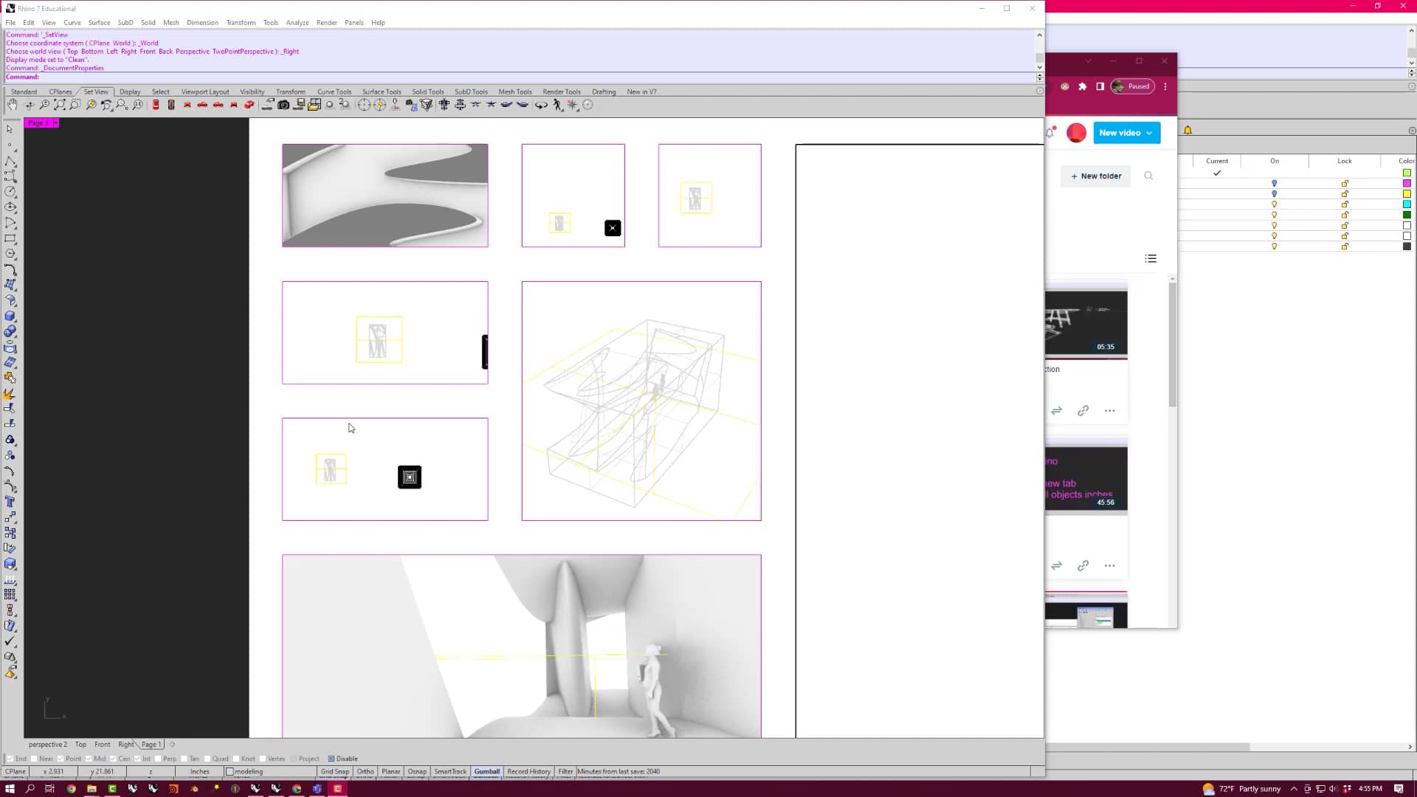This screenshot has height=797, width=1417.
Task: Click the New folder button
Action: click(x=1095, y=176)
